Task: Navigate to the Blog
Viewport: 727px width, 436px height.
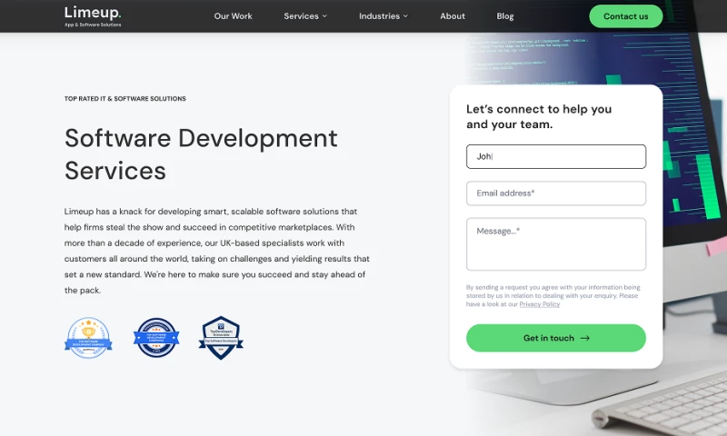Action: pos(505,16)
